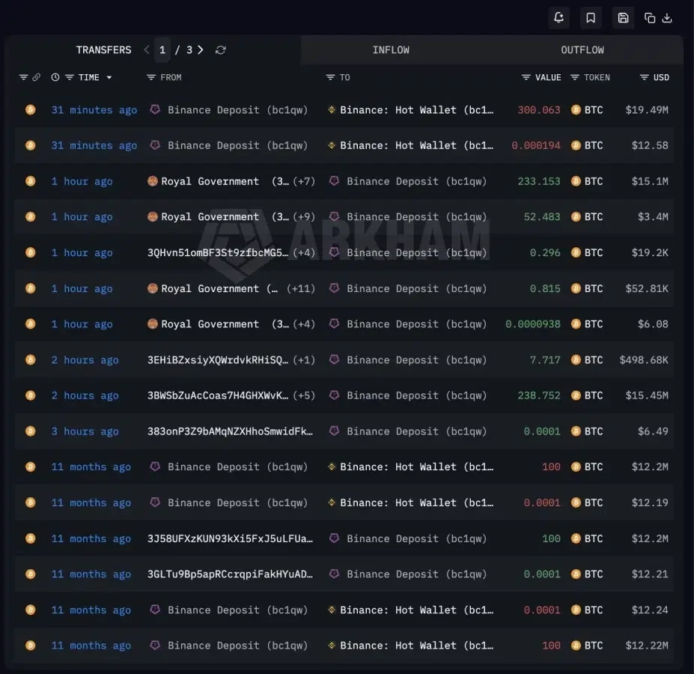Click the alert bell icon
This screenshot has width=694, height=674.
(x=558, y=18)
